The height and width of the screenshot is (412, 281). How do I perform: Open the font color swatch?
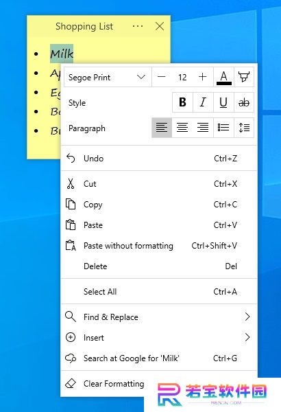click(224, 77)
